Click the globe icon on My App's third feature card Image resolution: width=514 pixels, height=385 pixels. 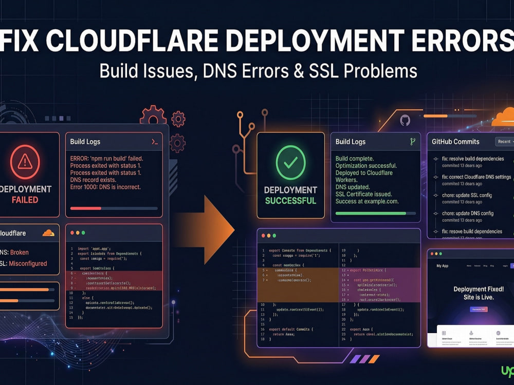(498, 333)
